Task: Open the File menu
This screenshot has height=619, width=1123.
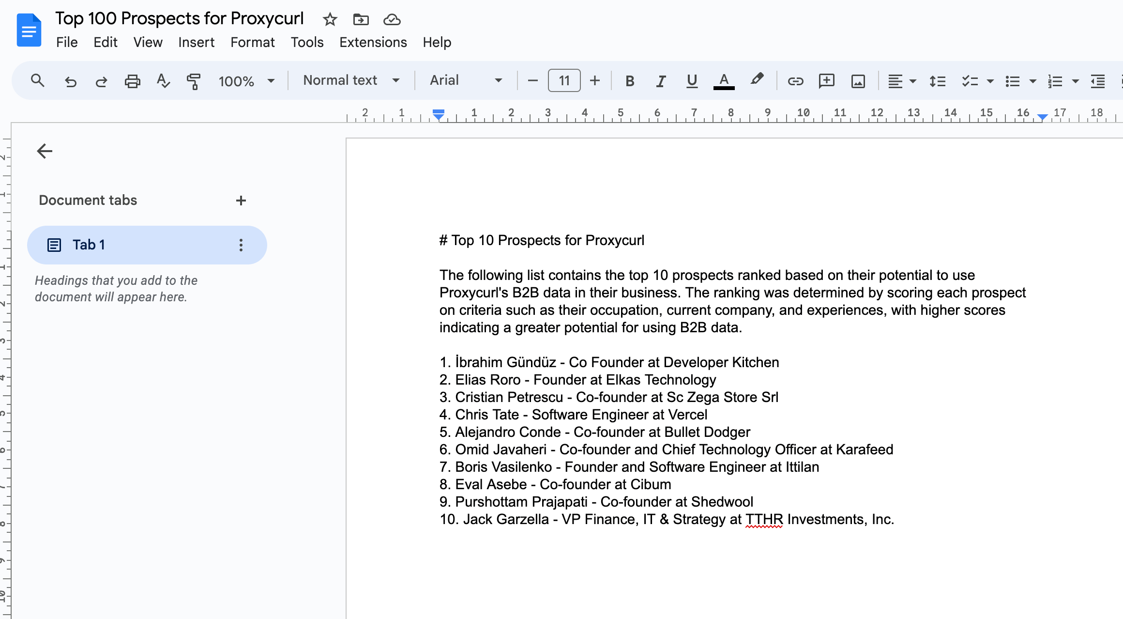Action: tap(67, 42)
